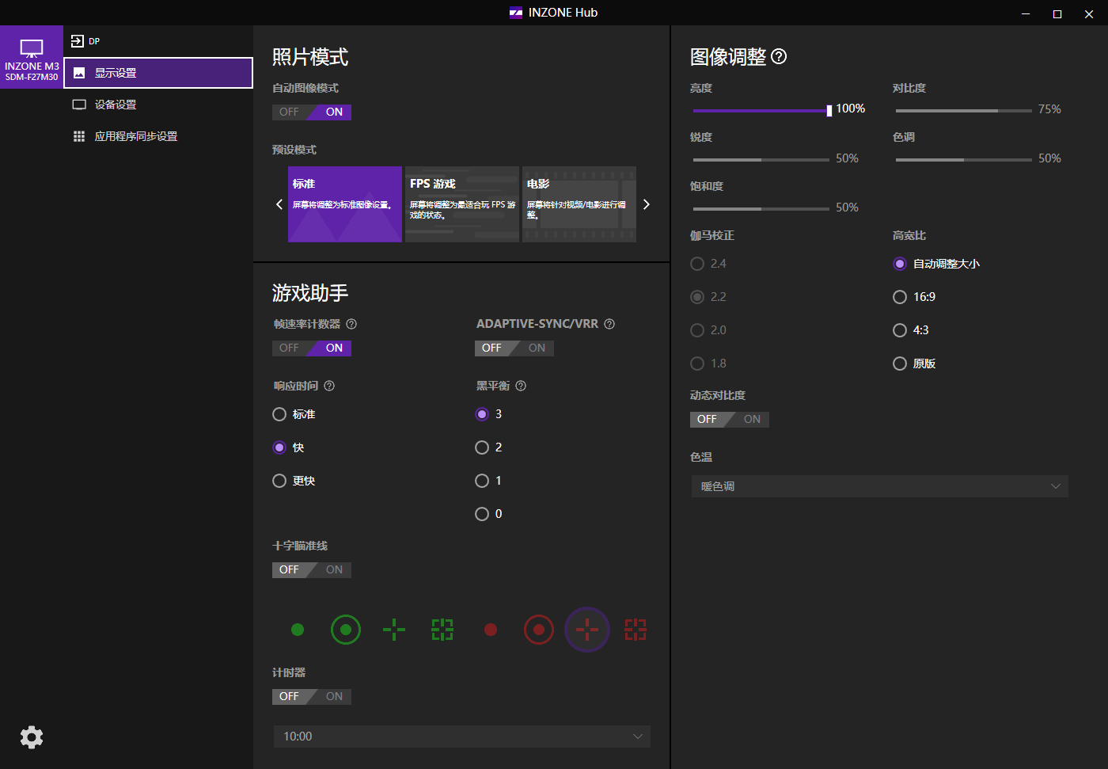Choose the green circle-dot crosshair

click(346, 630)
